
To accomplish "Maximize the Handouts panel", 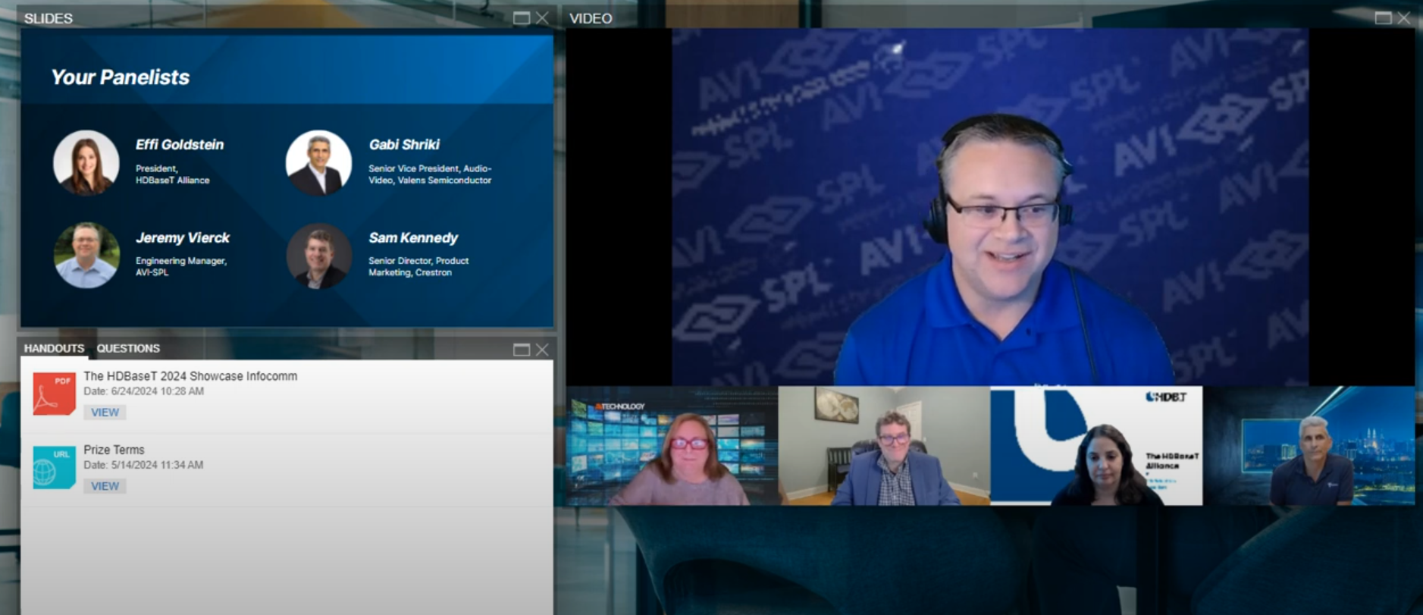I will tap(522, 350).
